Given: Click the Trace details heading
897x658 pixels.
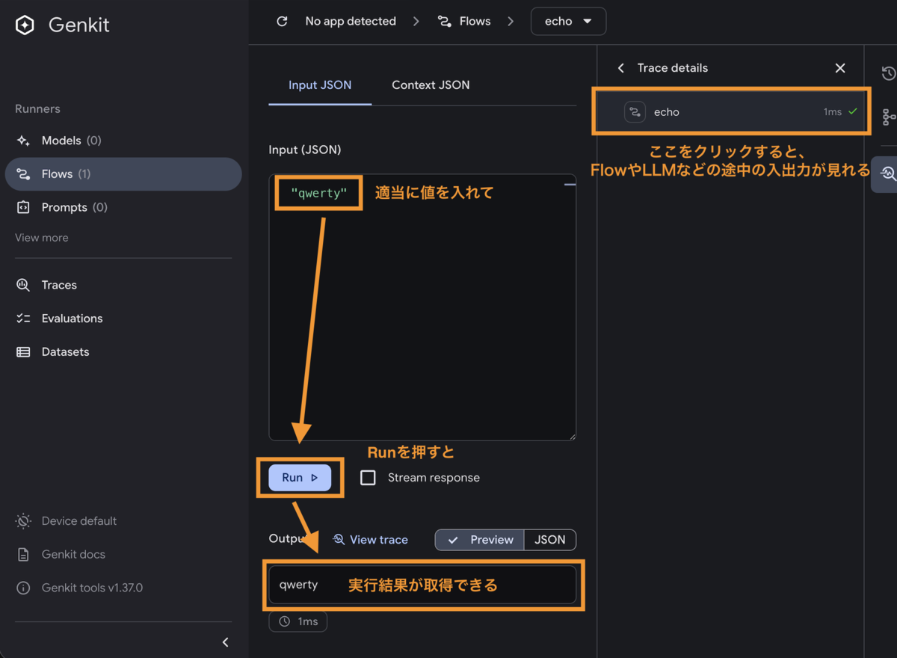Looking at the screenshot, I should click(x=673, y=68).
